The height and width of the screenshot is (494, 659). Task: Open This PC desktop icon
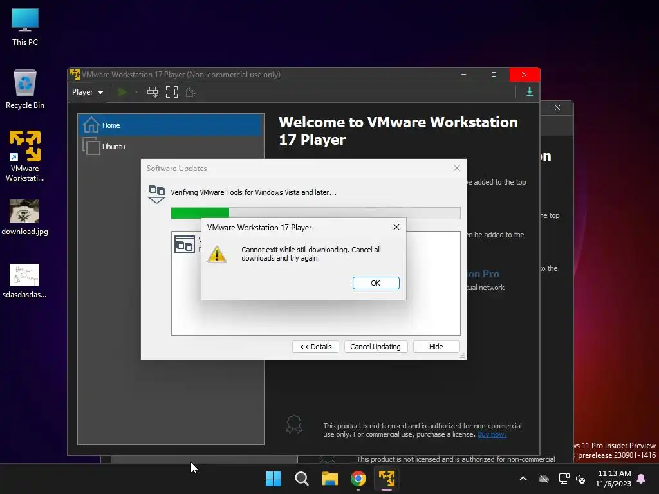point(25,26)
